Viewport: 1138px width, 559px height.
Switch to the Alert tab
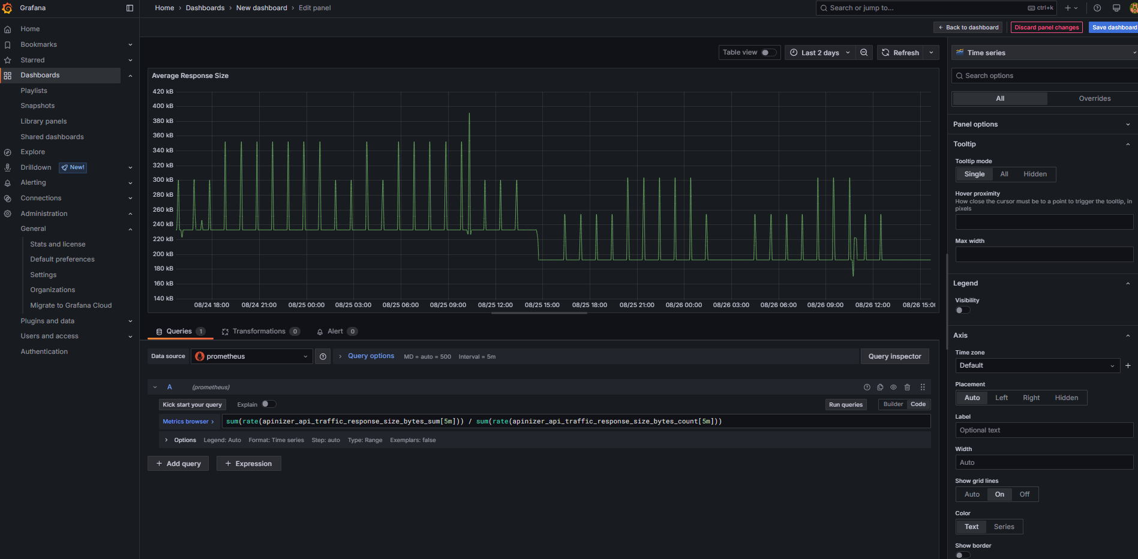pos(337,332)
